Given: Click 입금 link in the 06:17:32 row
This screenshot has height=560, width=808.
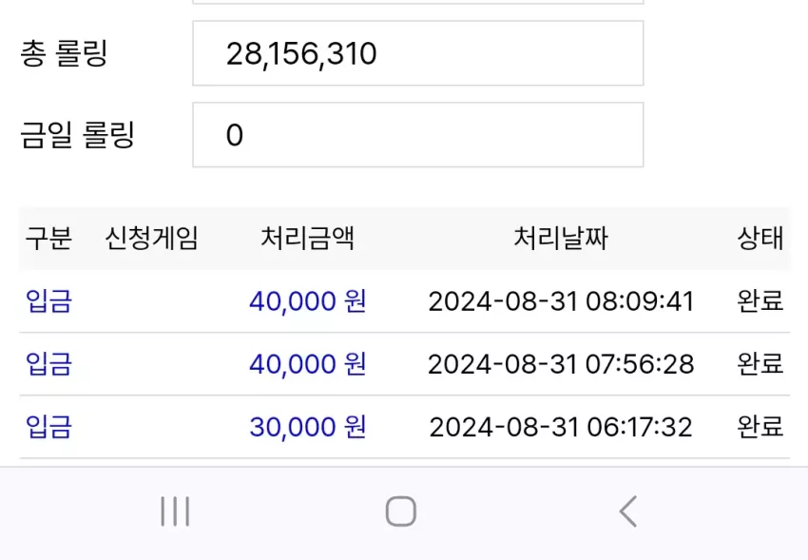Looking at the screenshot, I should 48,427.
